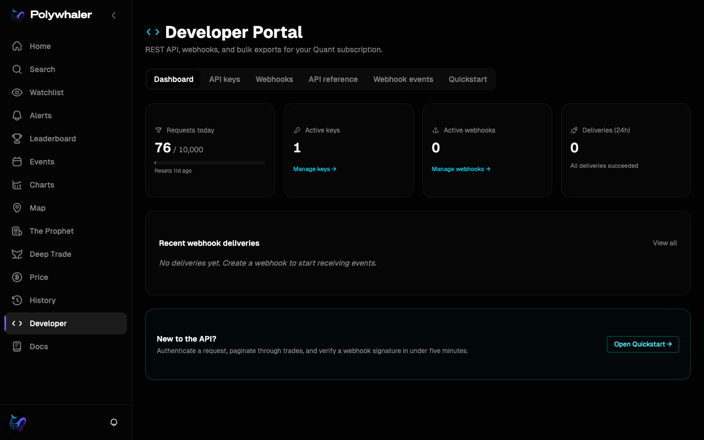Click the Docs book icon

[17, 346]
